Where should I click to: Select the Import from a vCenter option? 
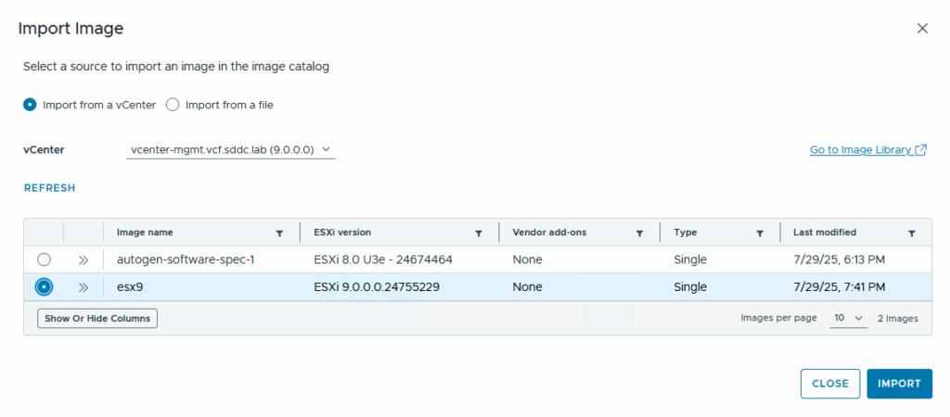click(x=30, y=105)
